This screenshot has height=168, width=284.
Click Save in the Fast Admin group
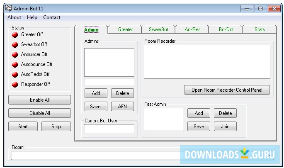[x=199, y=127]
